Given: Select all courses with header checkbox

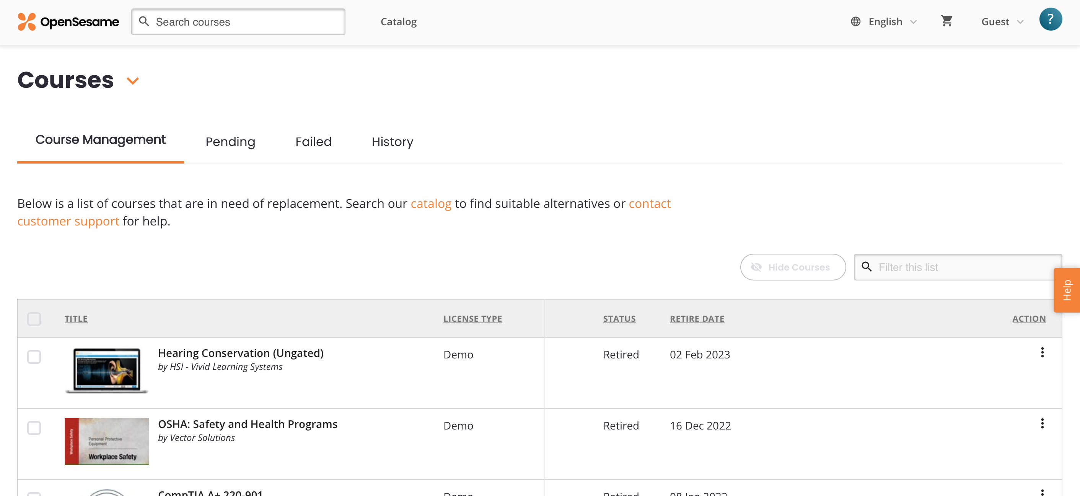Looking at the screenshot, I should 34,319.
